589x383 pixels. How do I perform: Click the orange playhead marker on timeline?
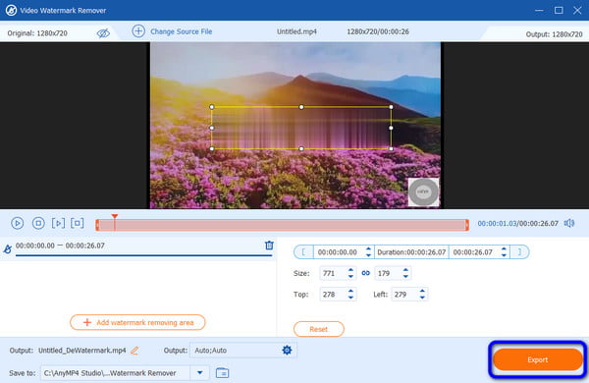(x=115, y=217)
